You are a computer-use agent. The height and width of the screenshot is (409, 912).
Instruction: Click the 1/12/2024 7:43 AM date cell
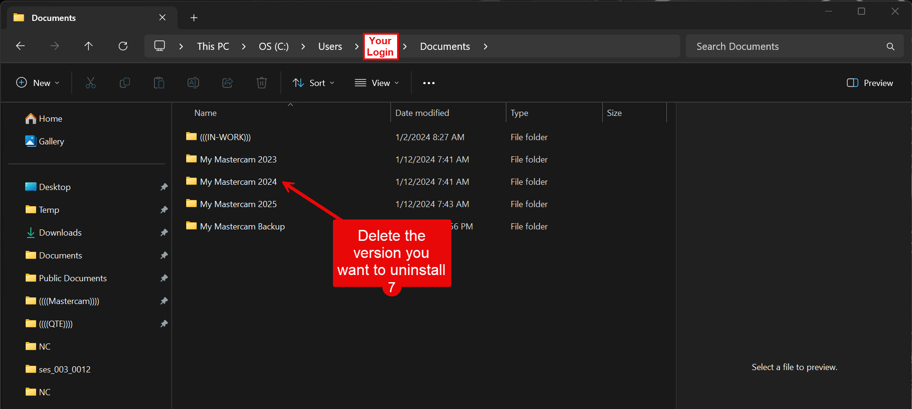[x=432, y=204]
